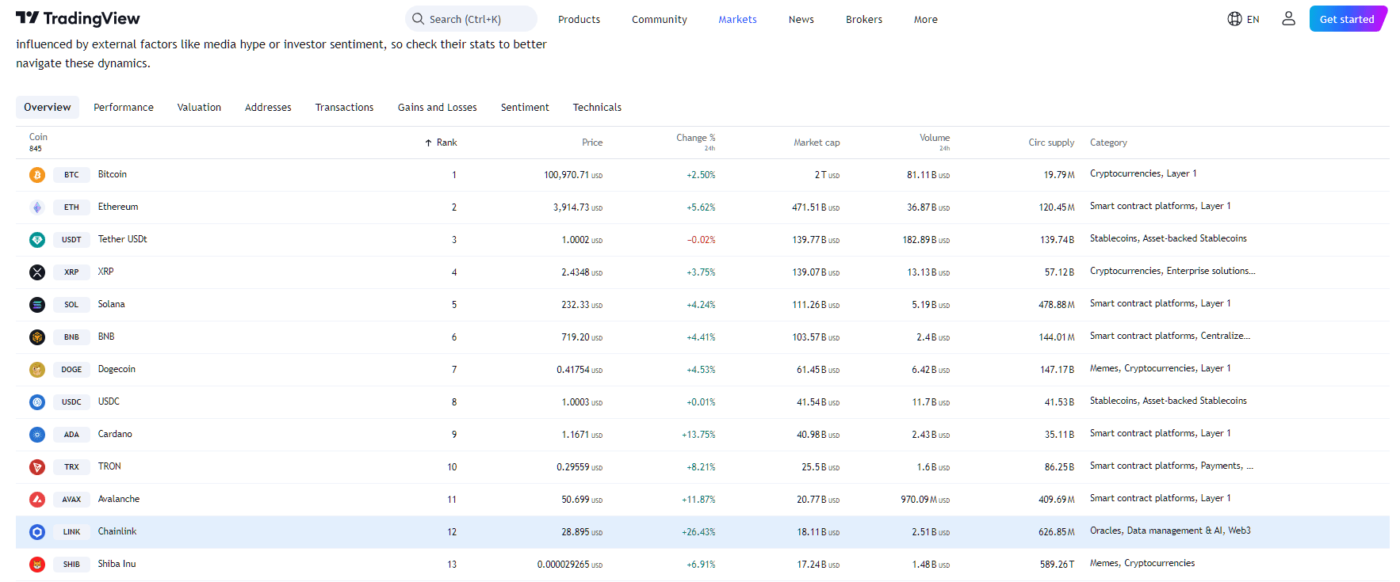Image resolution: width=1400 pixels, height=582 pixels.
Task: Click the BNB coin icon
Action: (x=37, y=337)
